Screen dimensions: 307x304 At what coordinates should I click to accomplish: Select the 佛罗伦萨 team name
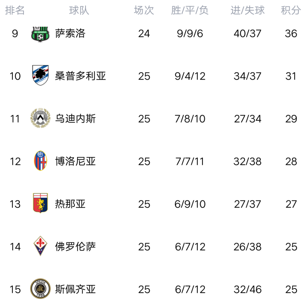click(76, 246)
